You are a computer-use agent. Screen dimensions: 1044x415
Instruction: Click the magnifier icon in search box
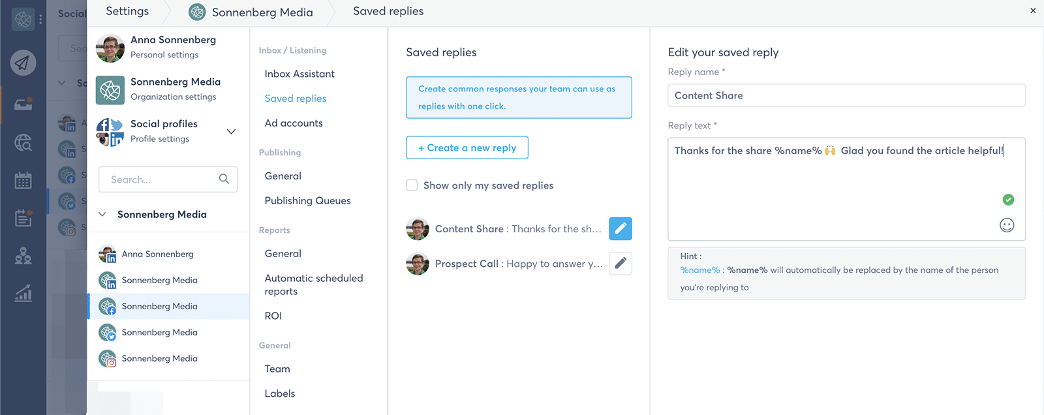[224, 179]
